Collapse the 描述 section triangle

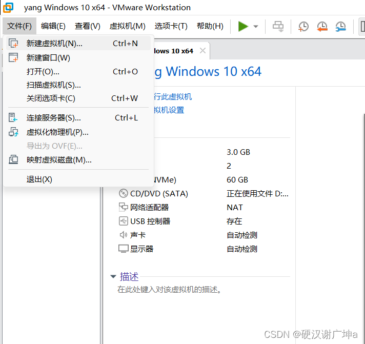113,276
